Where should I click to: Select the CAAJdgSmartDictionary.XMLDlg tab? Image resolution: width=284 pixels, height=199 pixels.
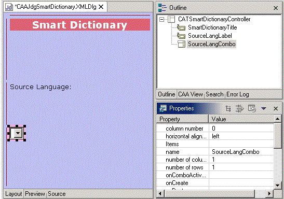coord(56,7)
